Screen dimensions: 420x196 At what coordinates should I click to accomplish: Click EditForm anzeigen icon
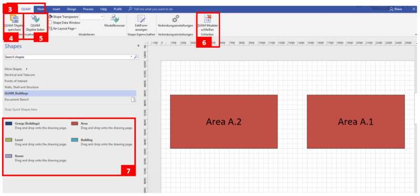pos(141,19)
